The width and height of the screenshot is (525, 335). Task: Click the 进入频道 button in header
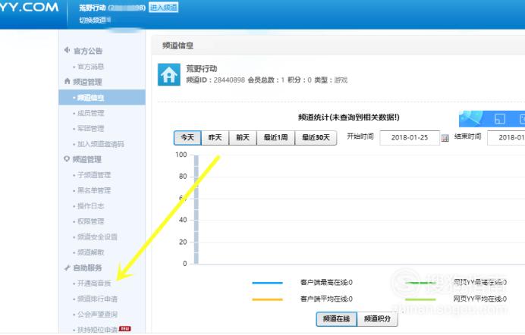(x=163, y=8)
